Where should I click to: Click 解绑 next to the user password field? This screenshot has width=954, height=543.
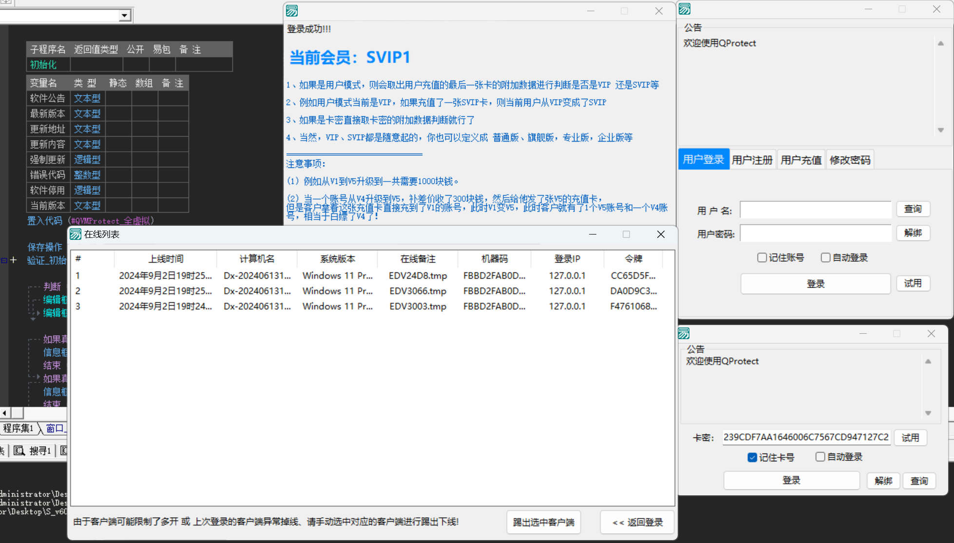coord(913,233)
